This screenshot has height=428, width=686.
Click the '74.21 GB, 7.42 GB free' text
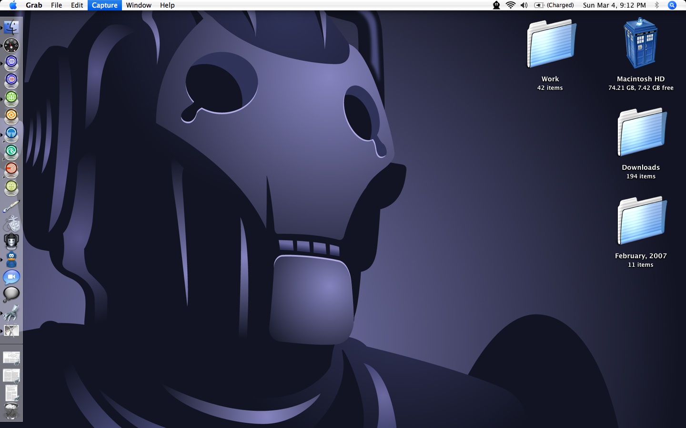(641, 88)
